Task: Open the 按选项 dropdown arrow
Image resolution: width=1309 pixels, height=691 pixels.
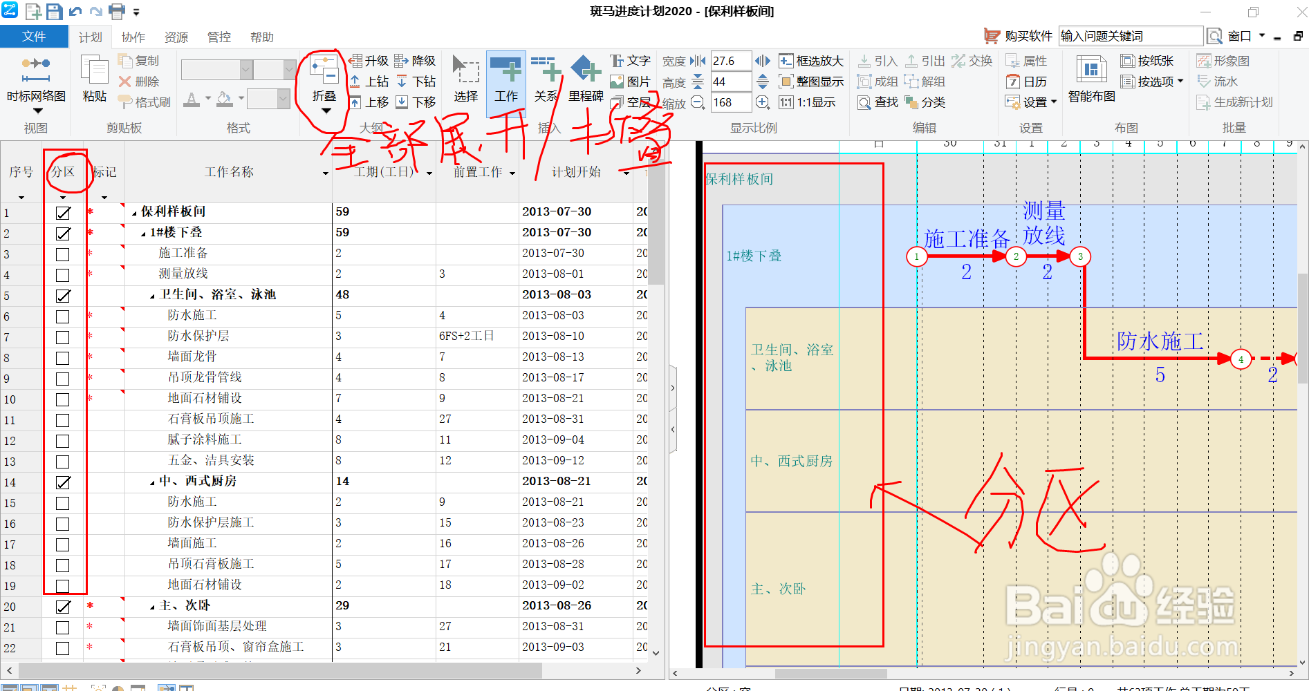Action: tap(1180, 82)
